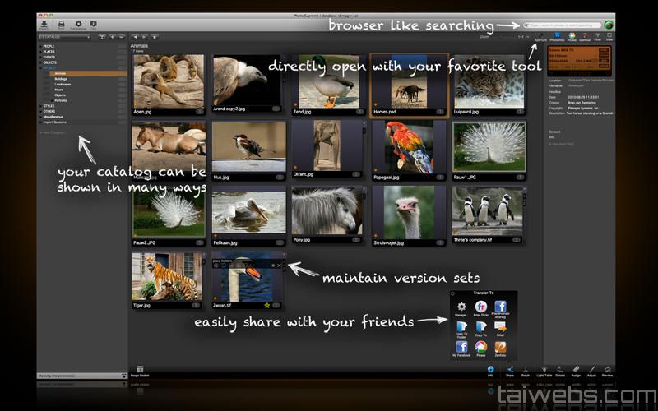Click the search input field
The width and height of the screenshot is (658, 411).
(564, 25)
